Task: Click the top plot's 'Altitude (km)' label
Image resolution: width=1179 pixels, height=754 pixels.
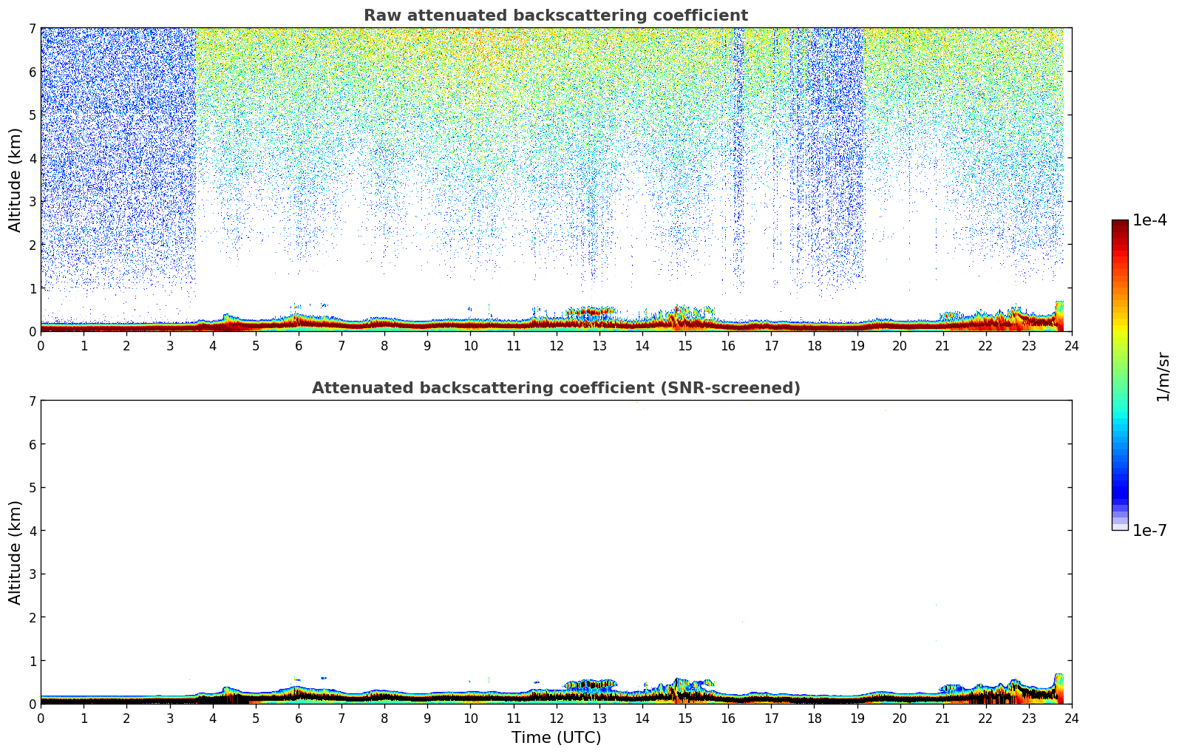Action: tap(16, 180)
